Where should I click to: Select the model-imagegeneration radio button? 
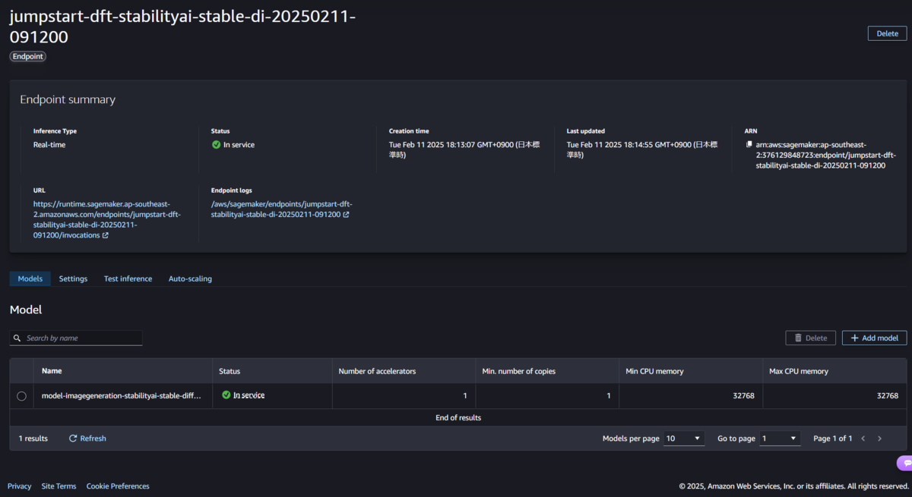tap(21, 396)
